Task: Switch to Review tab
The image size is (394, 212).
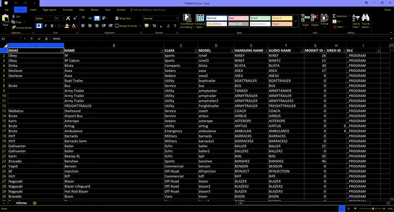Action: 95,10
